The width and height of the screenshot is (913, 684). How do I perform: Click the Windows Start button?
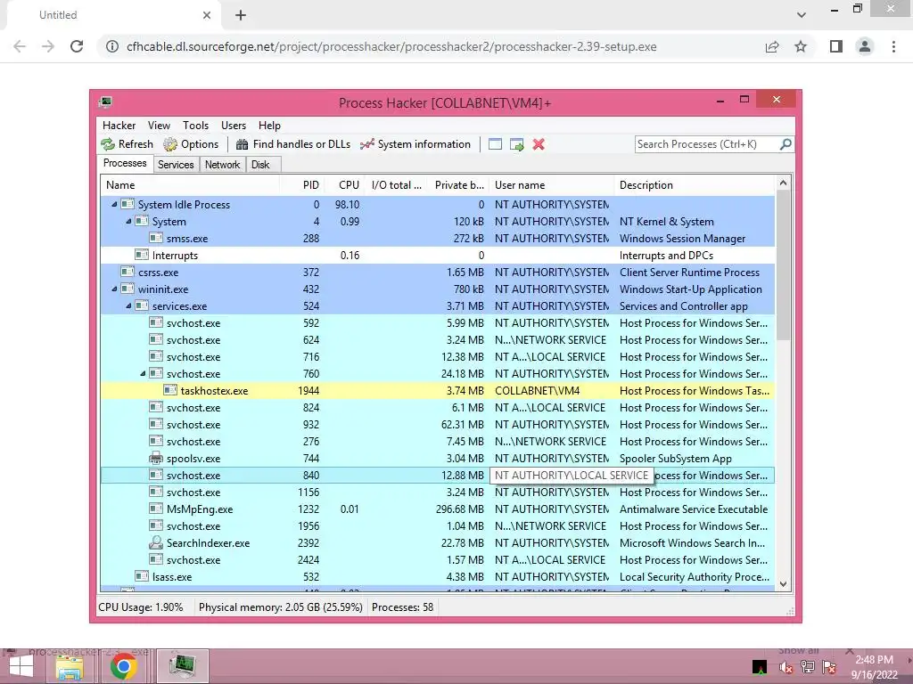[21, 666]
